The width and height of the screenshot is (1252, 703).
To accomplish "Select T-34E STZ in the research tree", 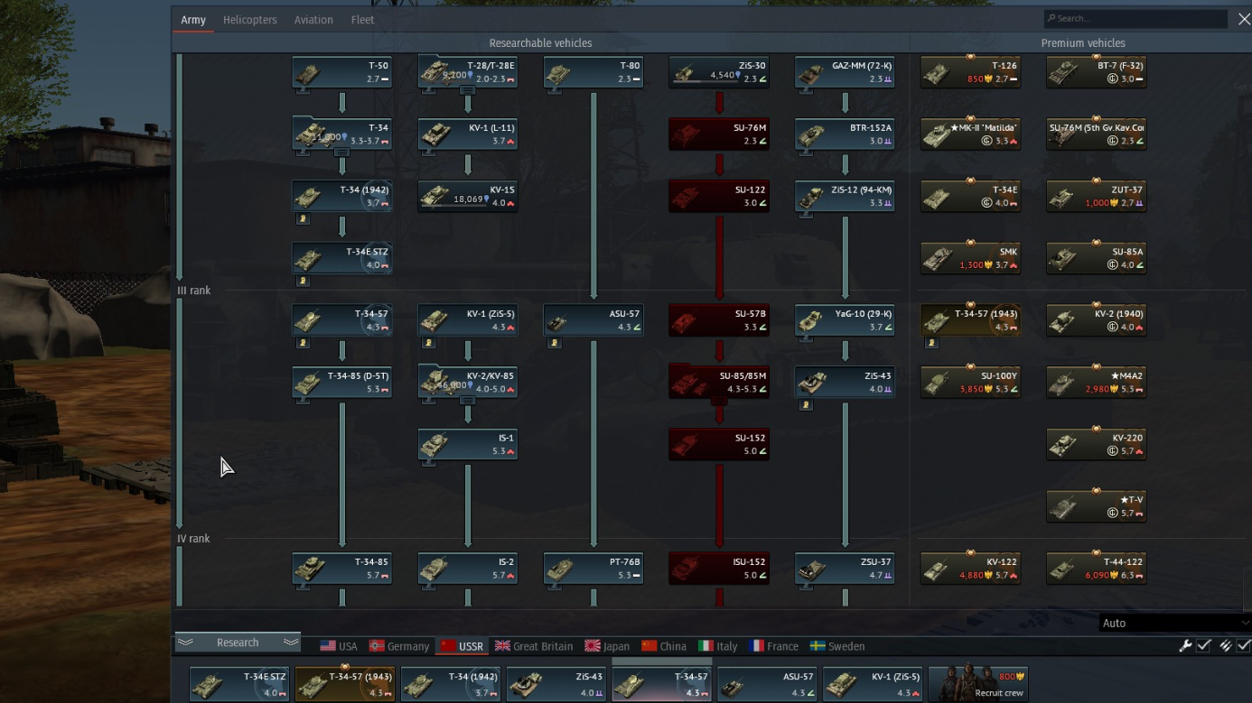I will pos(342,258).
